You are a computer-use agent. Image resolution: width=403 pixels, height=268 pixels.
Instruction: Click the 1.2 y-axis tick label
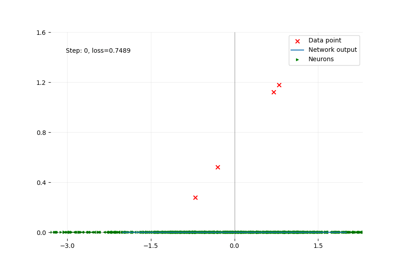[41, 83]
